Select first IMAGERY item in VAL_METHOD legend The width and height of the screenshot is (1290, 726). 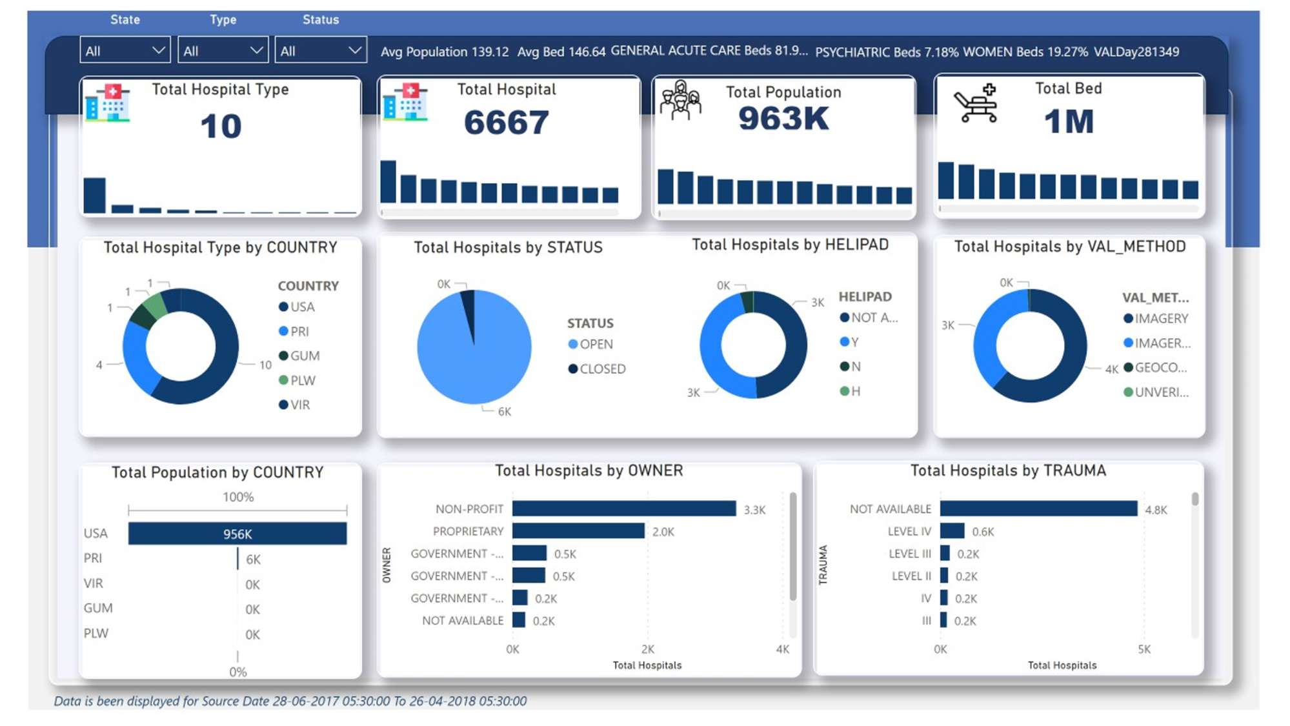point(1156,318)
